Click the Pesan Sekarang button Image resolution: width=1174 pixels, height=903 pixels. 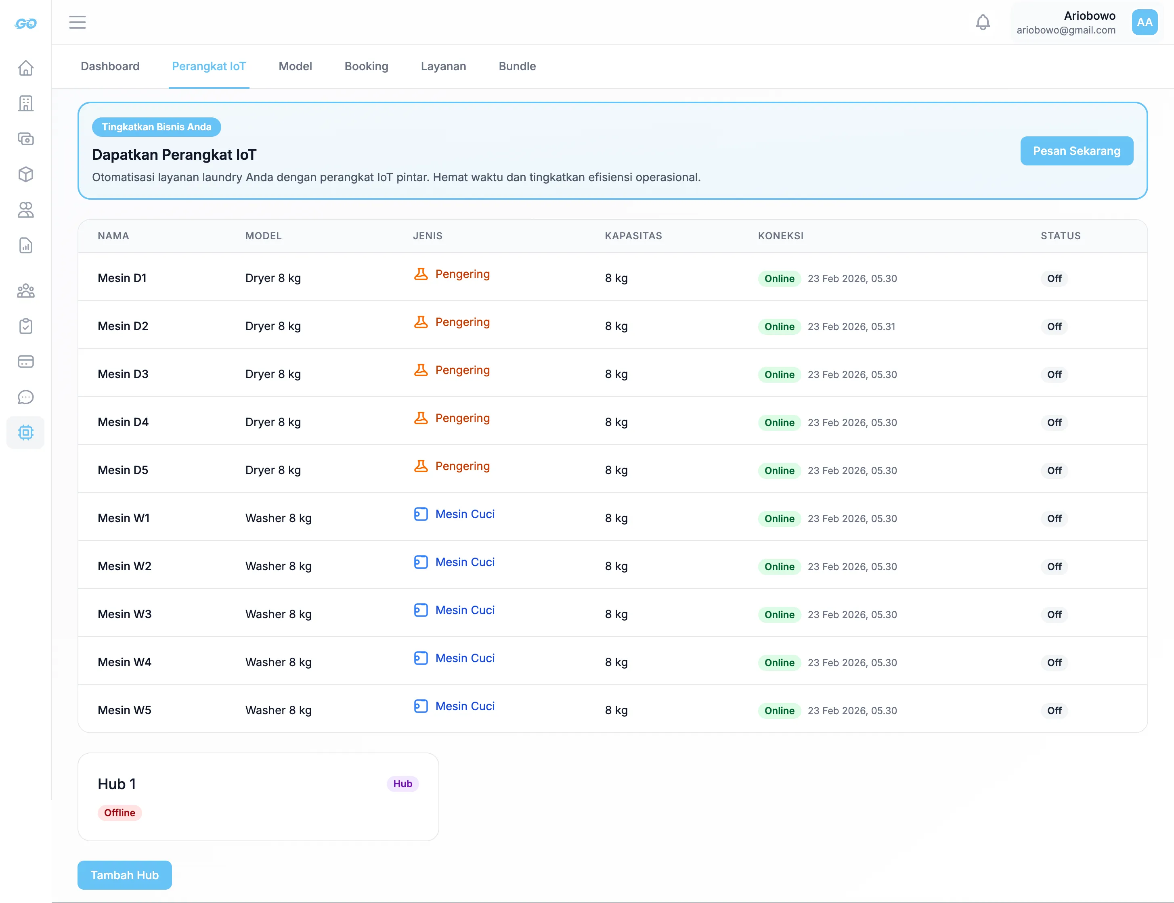[x=1076, y=151]
